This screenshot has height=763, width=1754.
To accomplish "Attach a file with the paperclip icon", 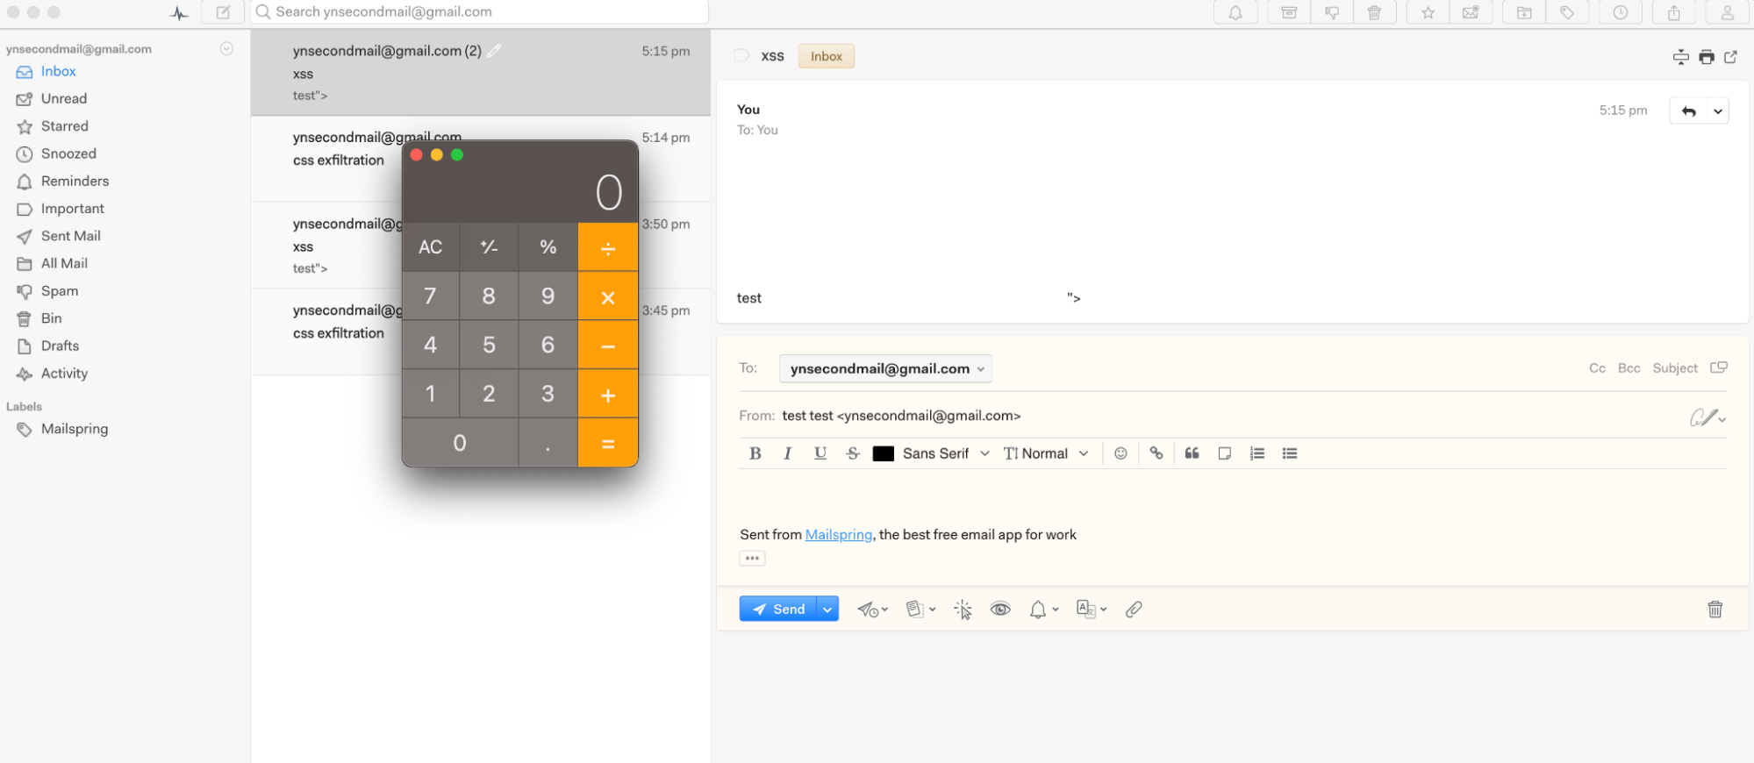I will (x=1134, y=610).
